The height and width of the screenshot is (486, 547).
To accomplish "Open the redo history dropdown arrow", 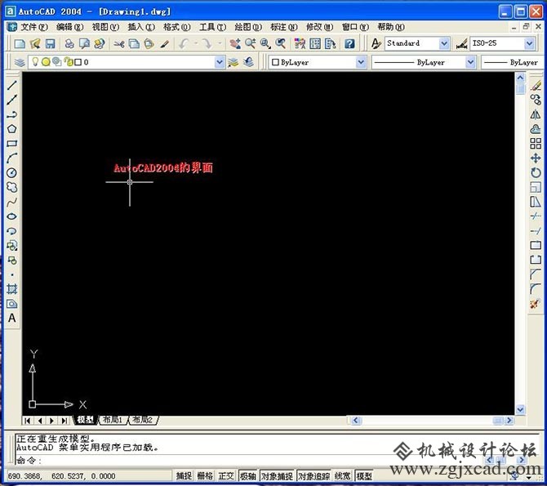I will pyautogui.click(x=220, y=43).
